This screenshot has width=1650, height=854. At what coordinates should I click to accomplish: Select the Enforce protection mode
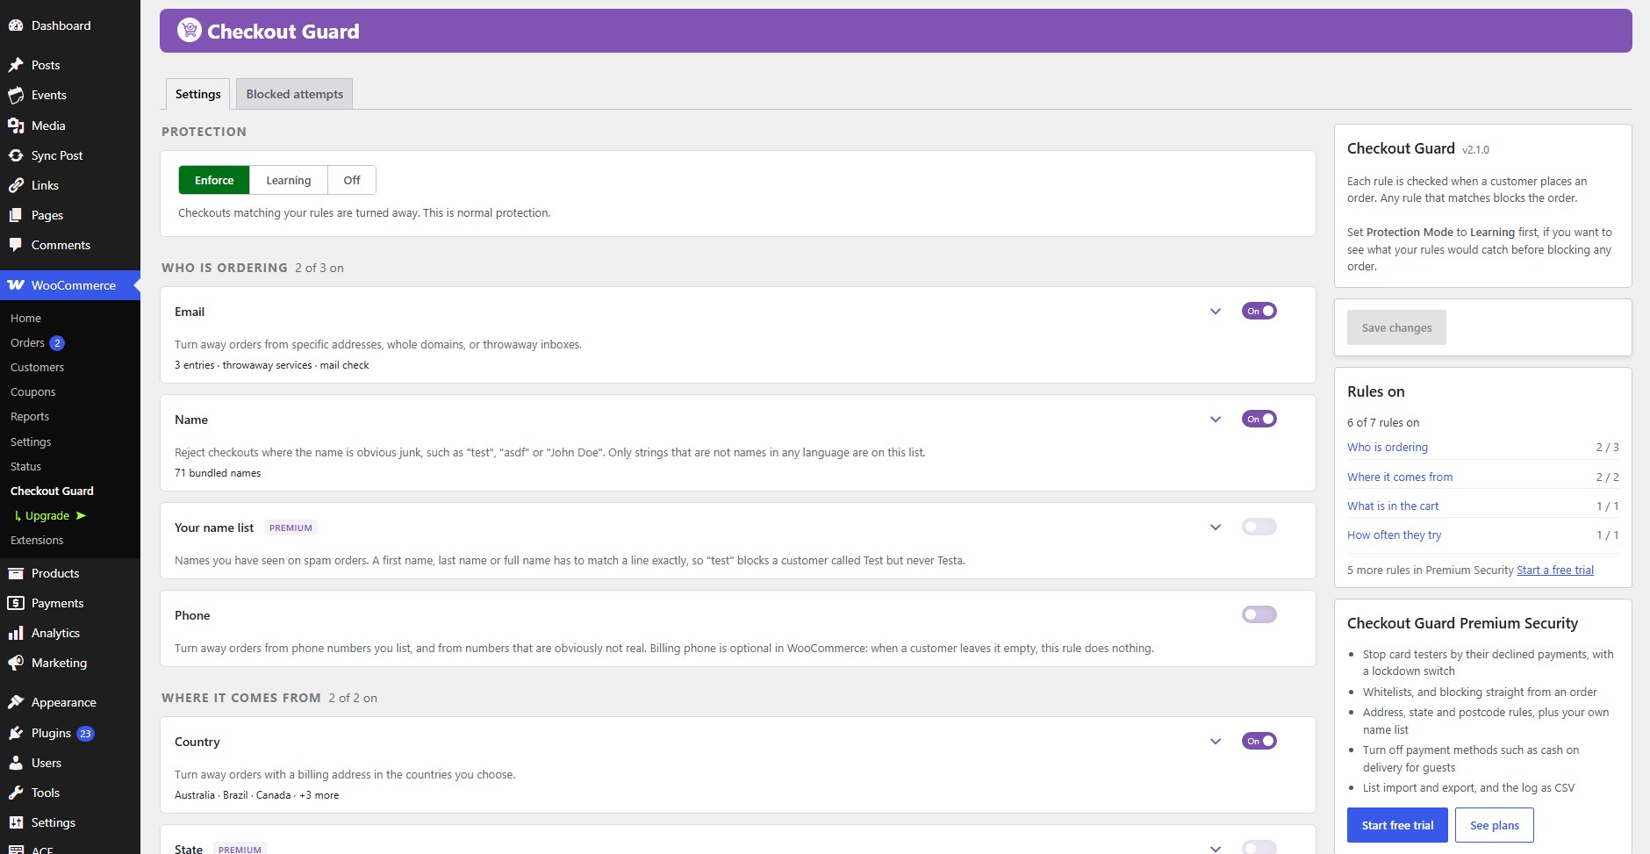(x=214, y=180)
